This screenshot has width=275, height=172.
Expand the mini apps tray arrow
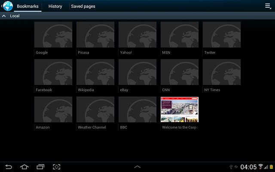click(x=137, y=167)
